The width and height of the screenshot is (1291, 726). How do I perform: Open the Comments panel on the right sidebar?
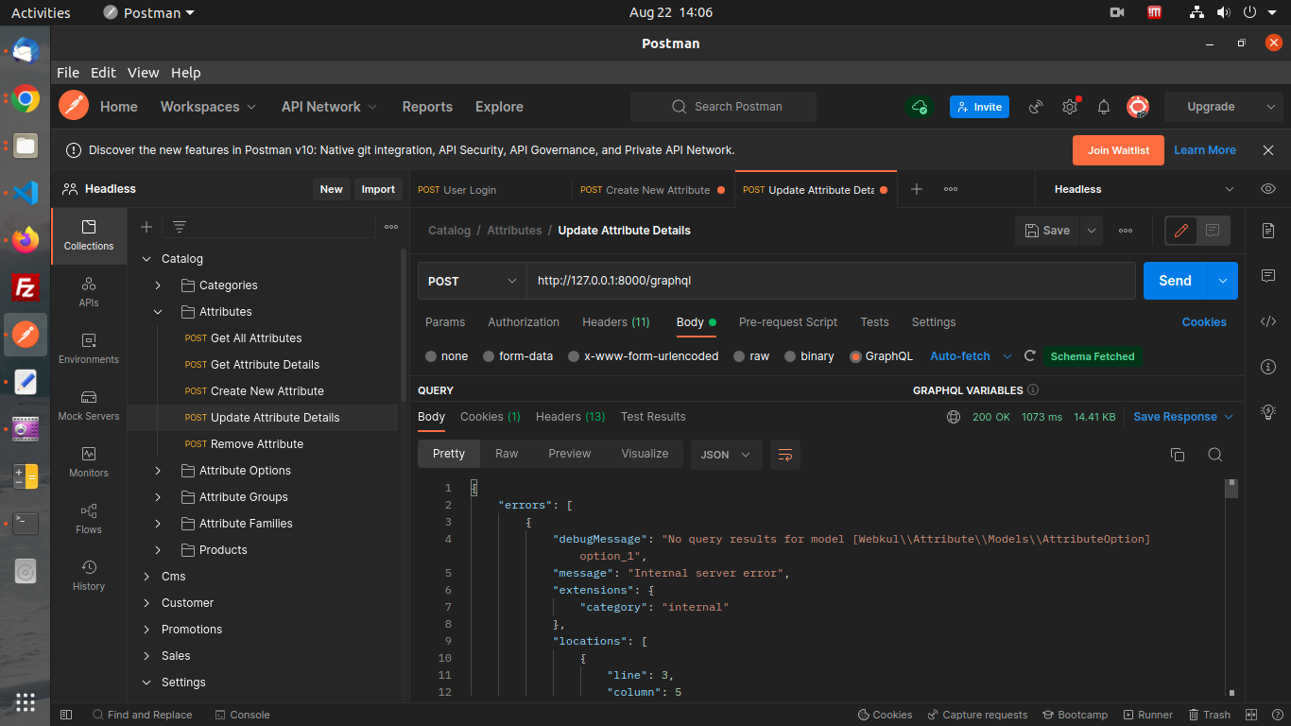1268,275
